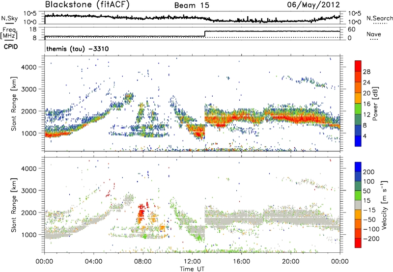Click the "CPID" row label
Viewport: 393px width, 272px height.
point(11,47)
